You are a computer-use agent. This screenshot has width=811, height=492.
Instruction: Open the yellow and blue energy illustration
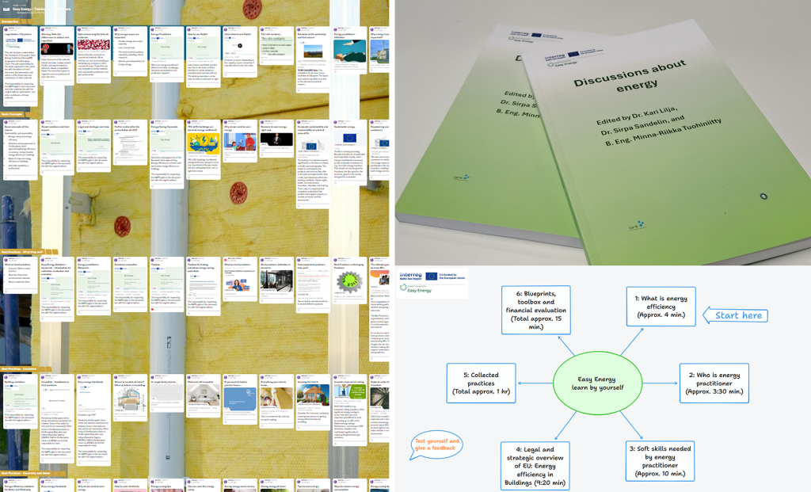[x=204, y=143]
